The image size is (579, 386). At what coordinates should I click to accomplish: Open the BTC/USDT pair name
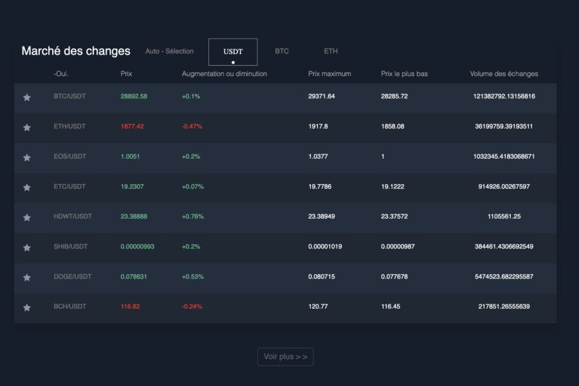coord(69,96)
